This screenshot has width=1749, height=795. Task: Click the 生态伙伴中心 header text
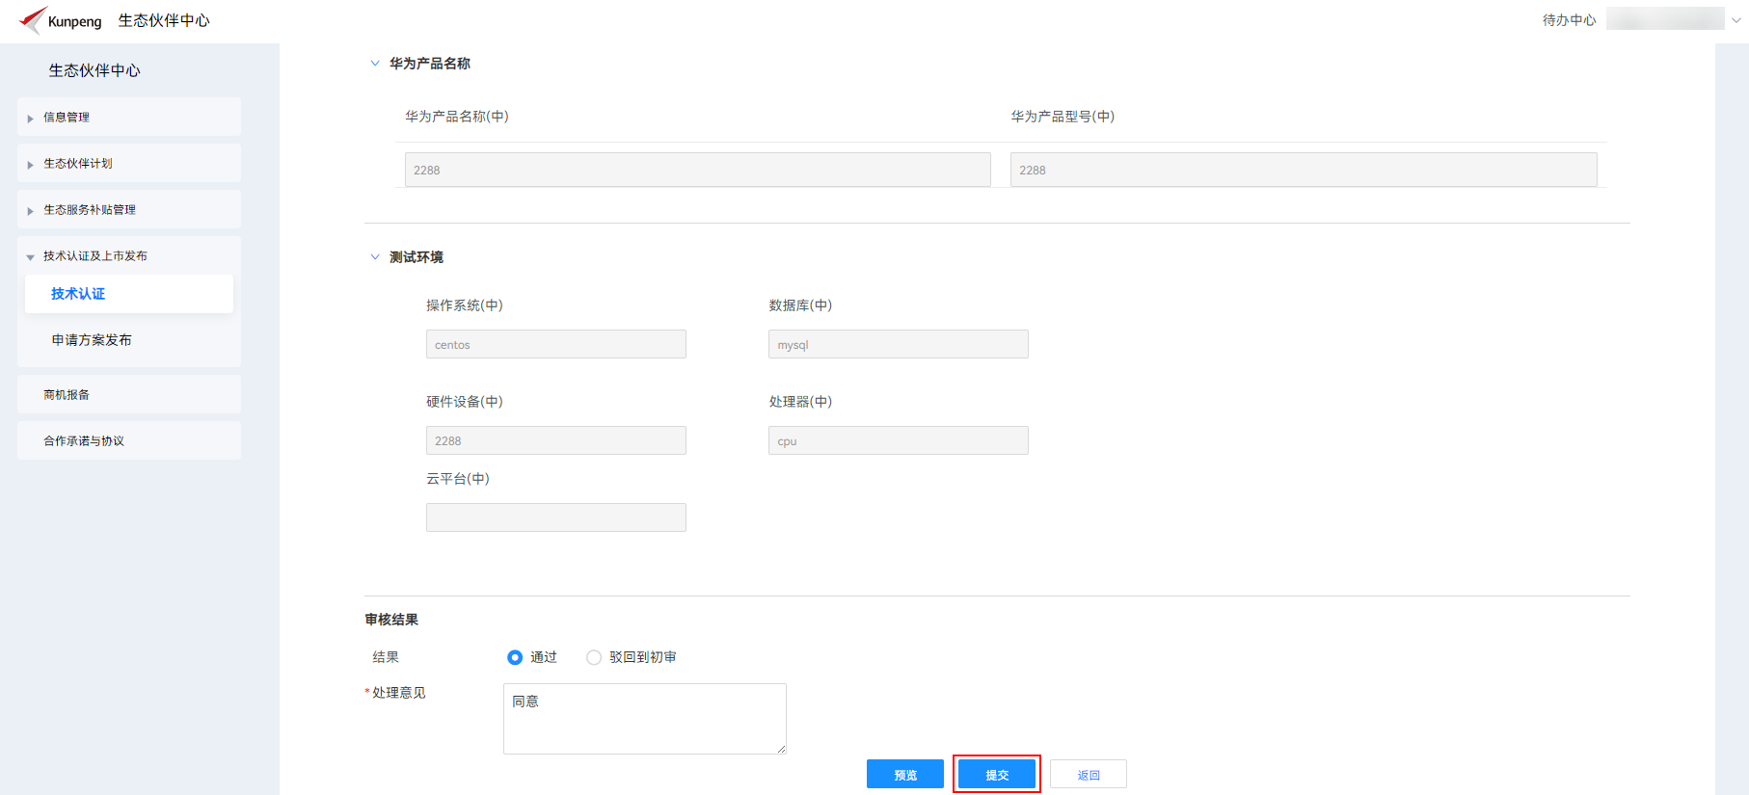pos(164,20)
